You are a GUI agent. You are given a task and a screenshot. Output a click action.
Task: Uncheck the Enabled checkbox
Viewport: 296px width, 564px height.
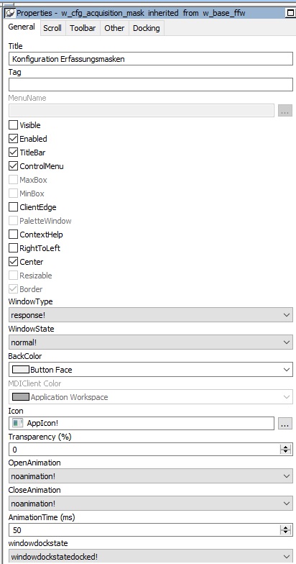click(13, 139)
